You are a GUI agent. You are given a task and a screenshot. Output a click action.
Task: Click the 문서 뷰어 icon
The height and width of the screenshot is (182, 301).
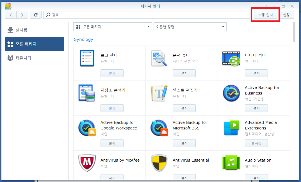pos(159,58)
